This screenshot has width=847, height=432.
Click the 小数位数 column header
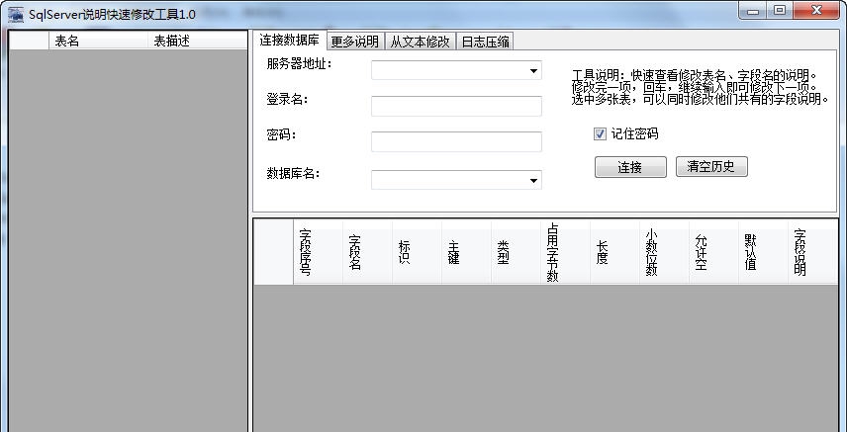tap(664, 252)
